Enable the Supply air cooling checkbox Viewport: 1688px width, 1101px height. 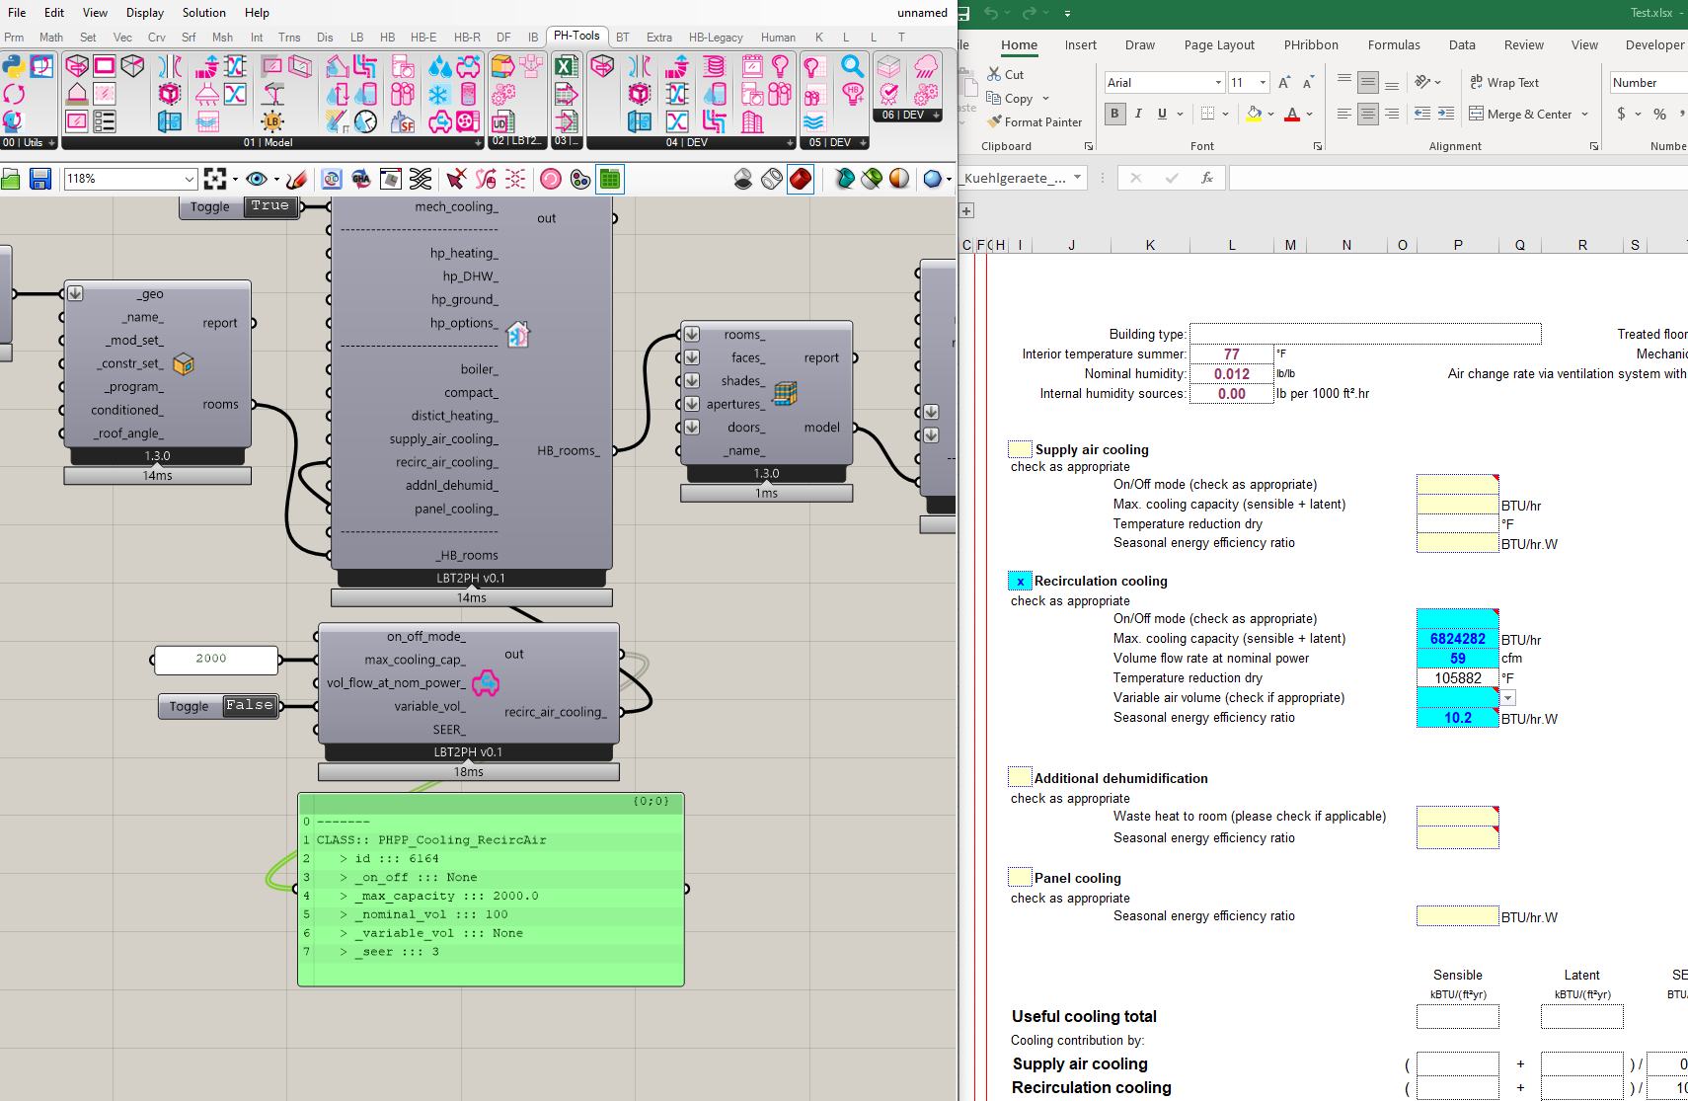coord(1020,450)
